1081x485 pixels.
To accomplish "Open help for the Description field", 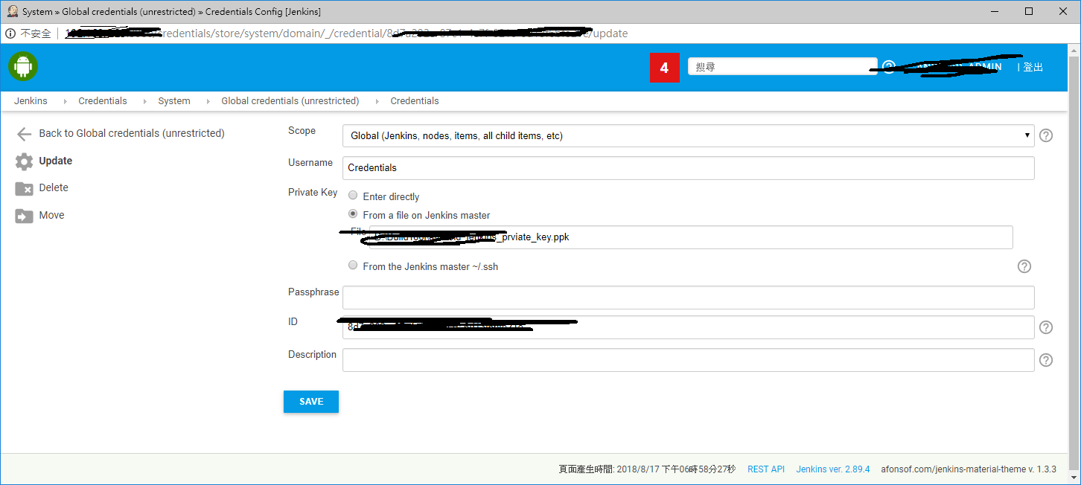I will (1046, 360).
